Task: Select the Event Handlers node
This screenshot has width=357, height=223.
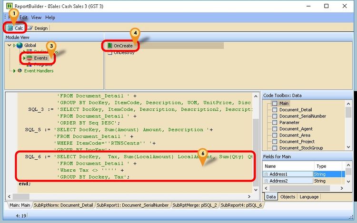Action: click(x=39, y=71)
